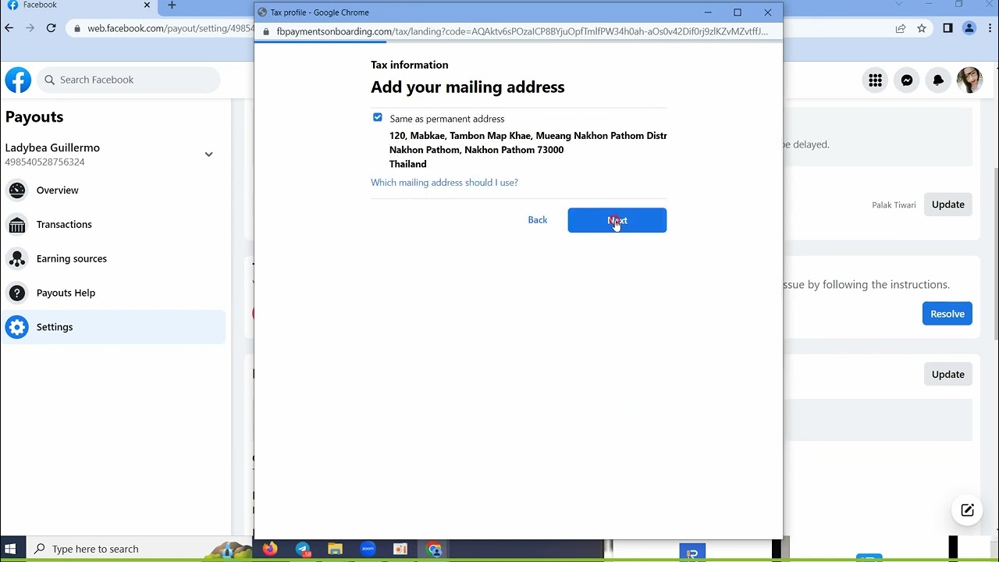
Task: Reload the Facebook page
Action: (51, 28)
